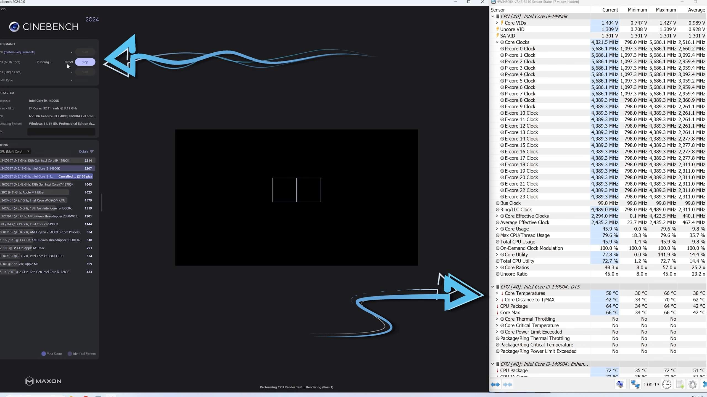Select the i9-14900K 2207 ranking entry
707x397 pixels.
48,168
